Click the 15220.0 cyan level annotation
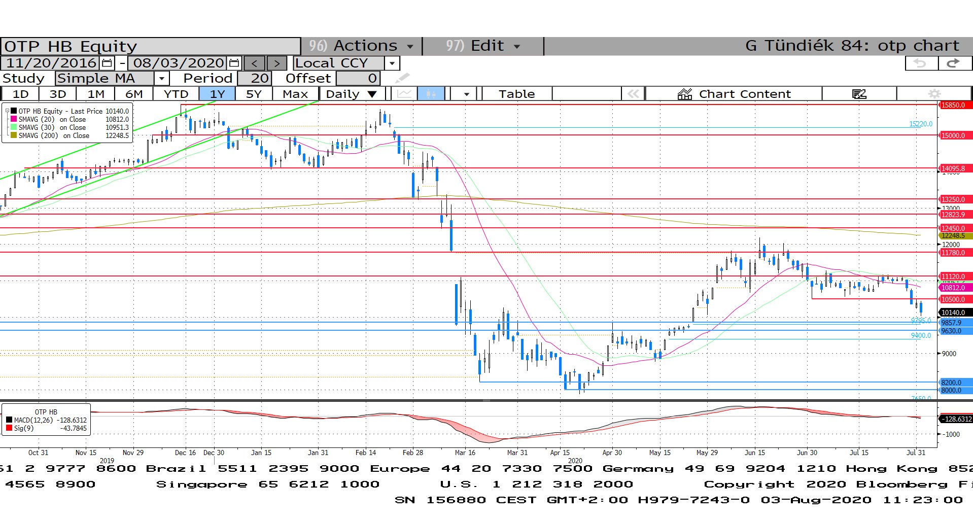 click(920, 124)
